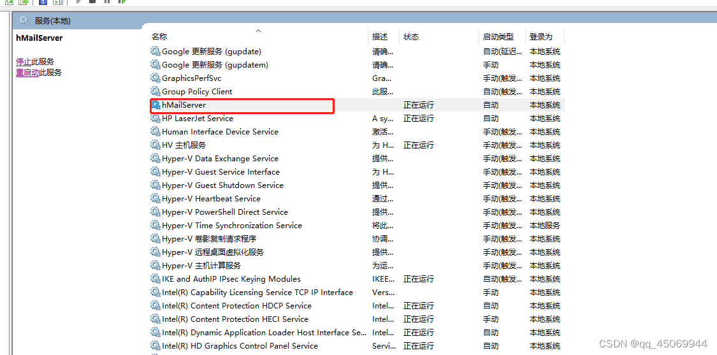Click the IKEE... description cell

(x=383, y=279)
